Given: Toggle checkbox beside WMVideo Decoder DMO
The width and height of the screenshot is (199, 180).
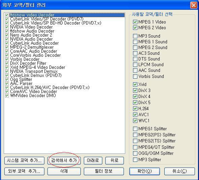Looking at the screenshot, I should [x=7, y=96].
